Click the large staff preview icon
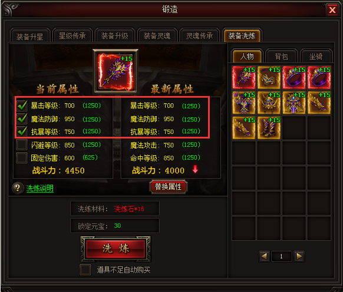The image size is (343, 292). (x=116, y=71)
